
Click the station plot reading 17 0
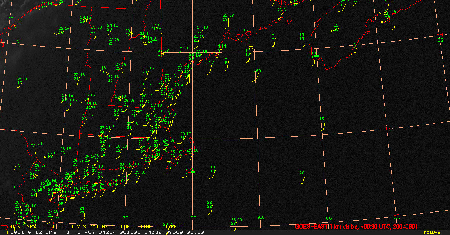[313, 53]
